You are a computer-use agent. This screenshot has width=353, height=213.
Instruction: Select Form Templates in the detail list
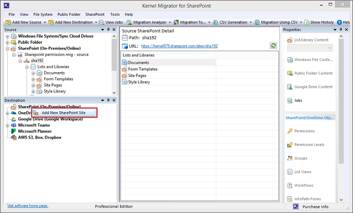[143, 69]
